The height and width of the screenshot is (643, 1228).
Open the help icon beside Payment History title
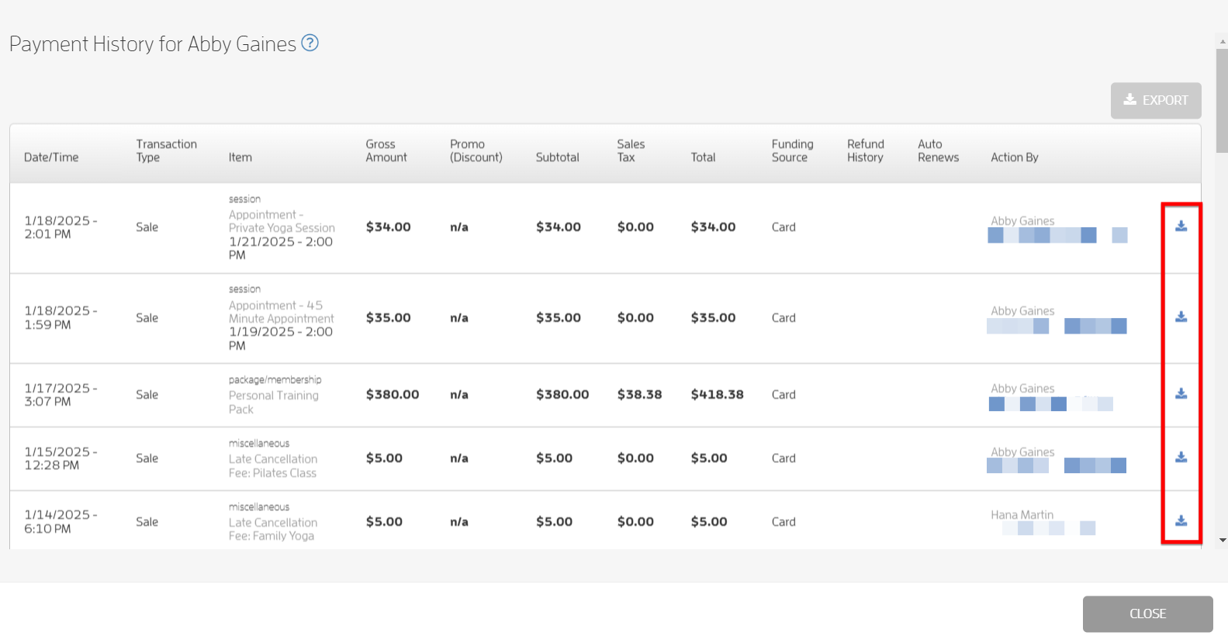pyautogui.click(x=310, y=43)
